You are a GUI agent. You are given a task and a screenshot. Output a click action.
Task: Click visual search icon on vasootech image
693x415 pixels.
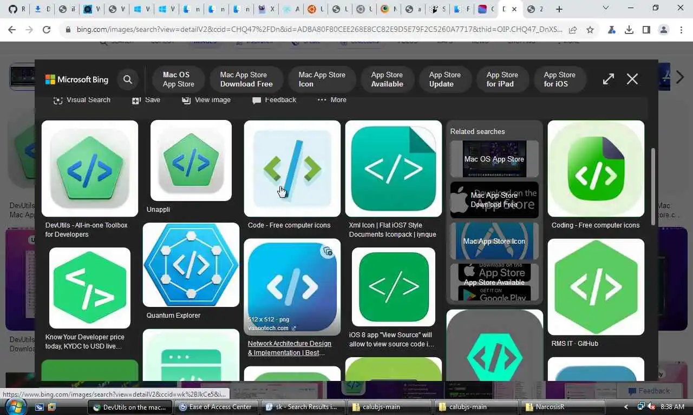tap(328, 251)
